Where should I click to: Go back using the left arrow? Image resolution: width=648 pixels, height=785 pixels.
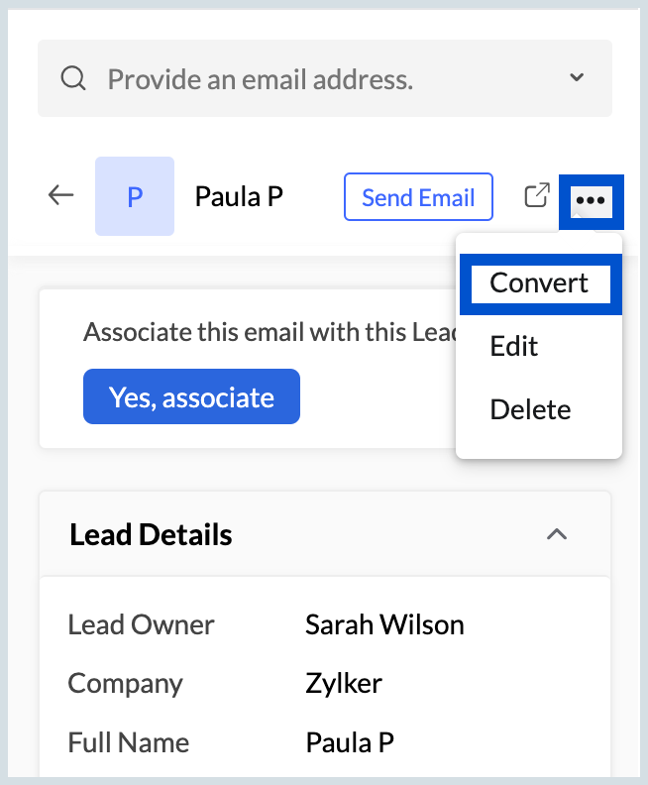[60, 195]
